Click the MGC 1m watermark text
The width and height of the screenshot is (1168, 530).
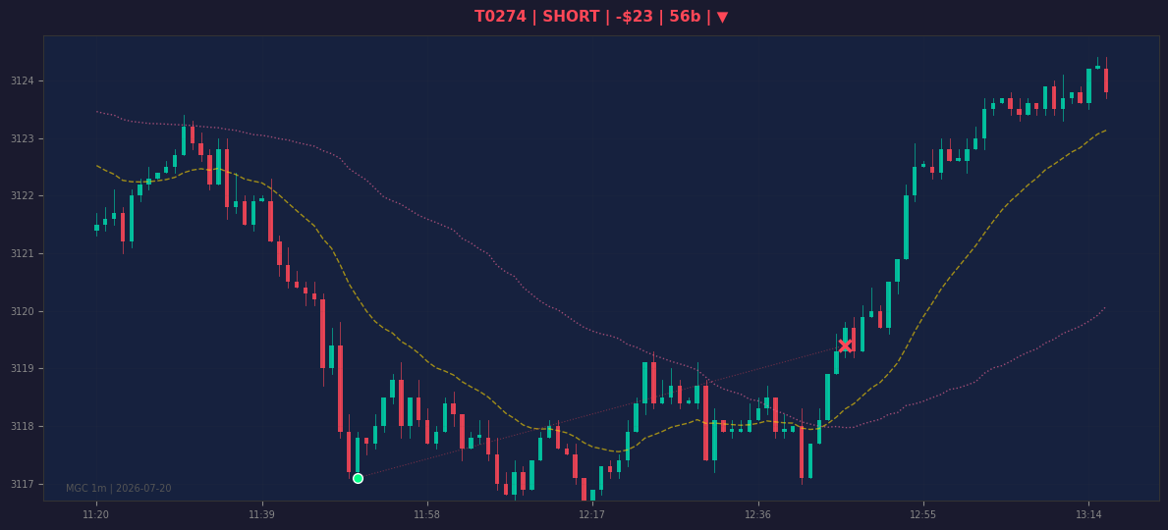[119, 489]
